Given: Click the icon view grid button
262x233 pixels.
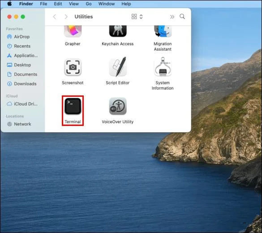Looking at the screenshot, I should point(134,17).
